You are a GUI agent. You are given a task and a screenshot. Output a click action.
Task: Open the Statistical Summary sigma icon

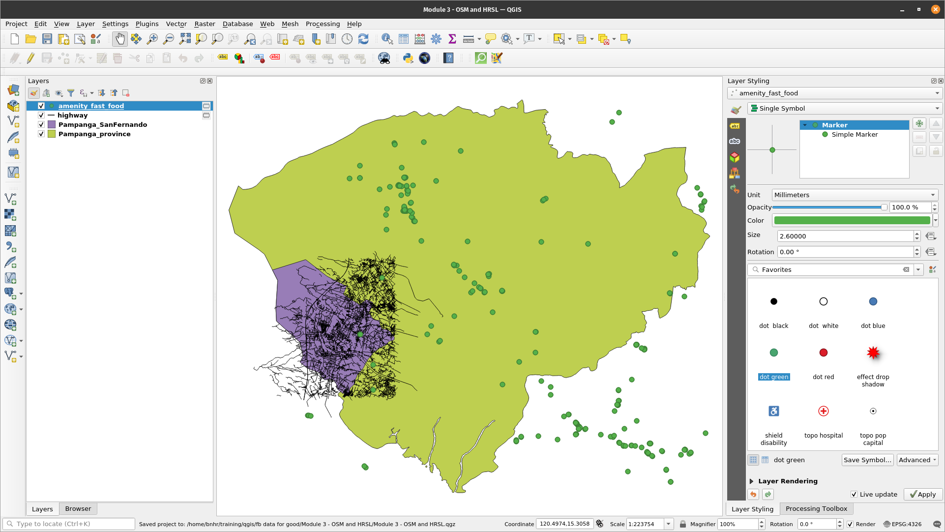[x=452, y=39]
